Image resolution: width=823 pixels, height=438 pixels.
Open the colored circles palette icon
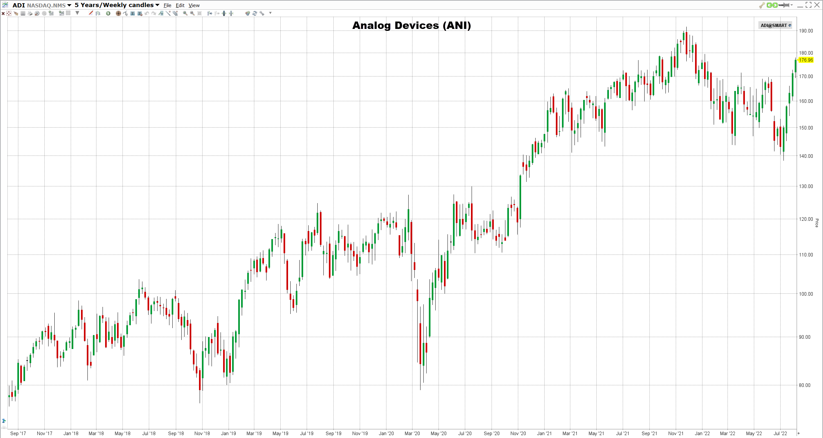coord(247,13)
